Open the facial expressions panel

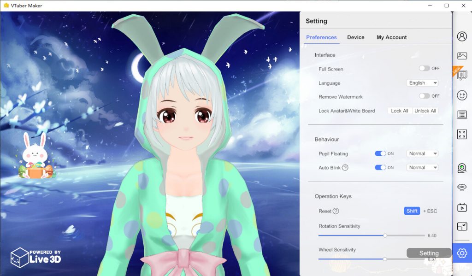[x=463, y=95]
